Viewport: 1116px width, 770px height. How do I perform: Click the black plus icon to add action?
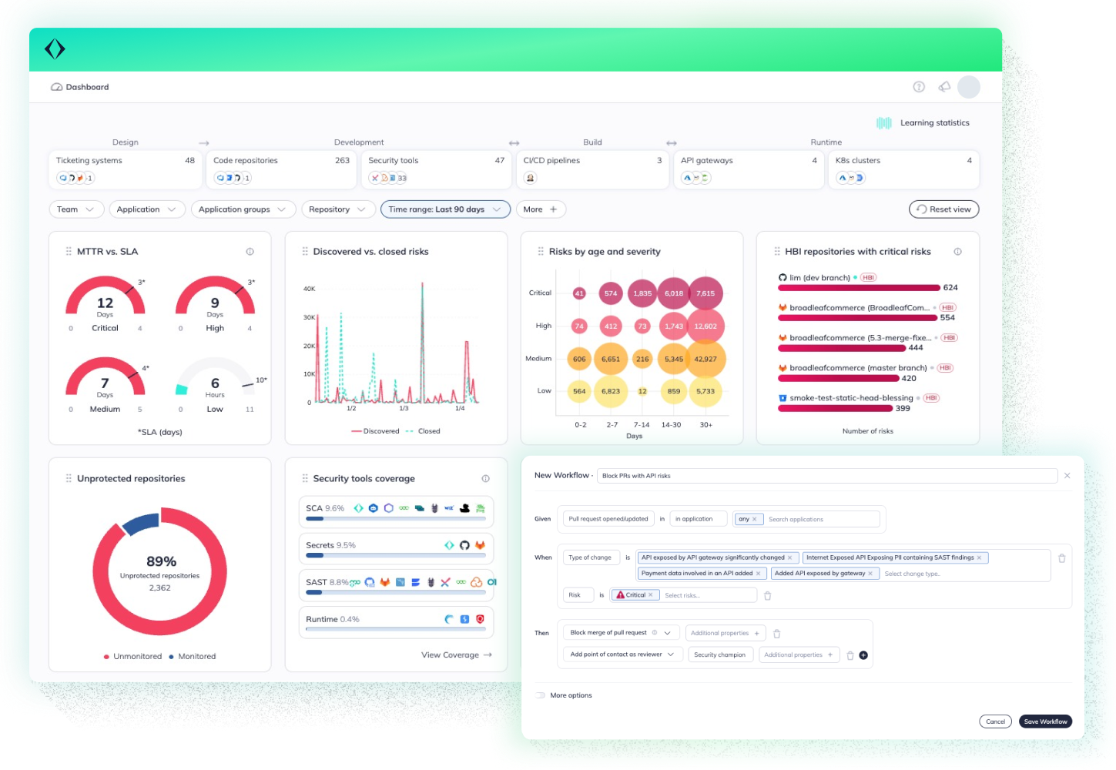[x=863, y=655]
